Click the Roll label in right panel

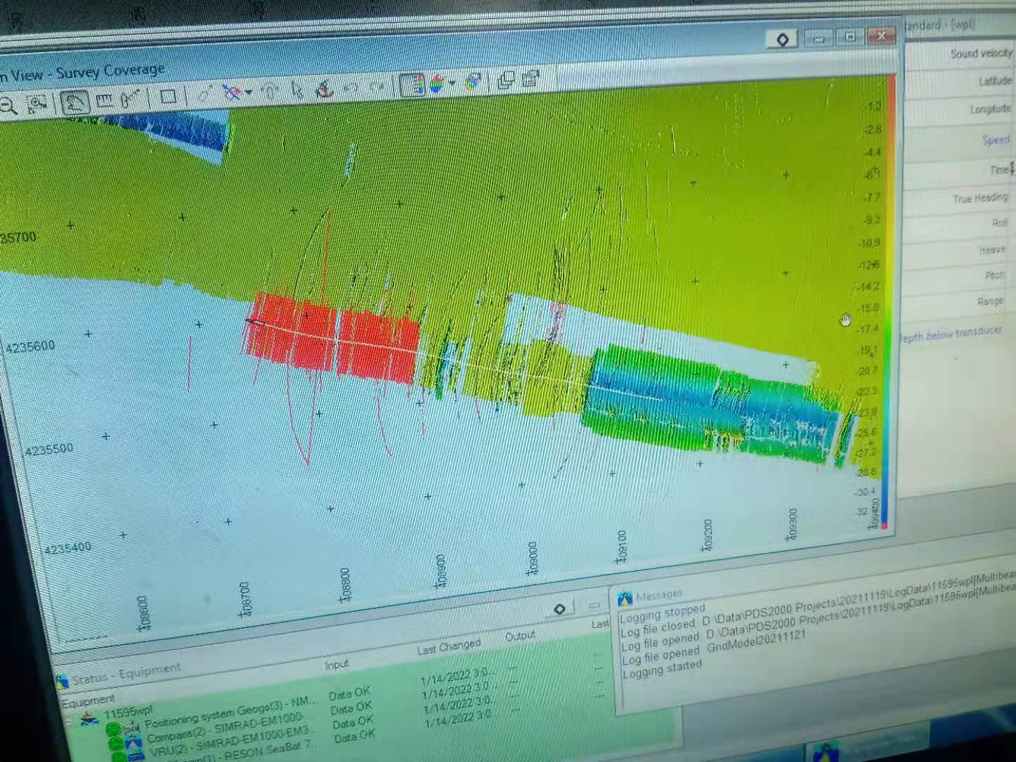pyautogui.click(x=999, y=223)
